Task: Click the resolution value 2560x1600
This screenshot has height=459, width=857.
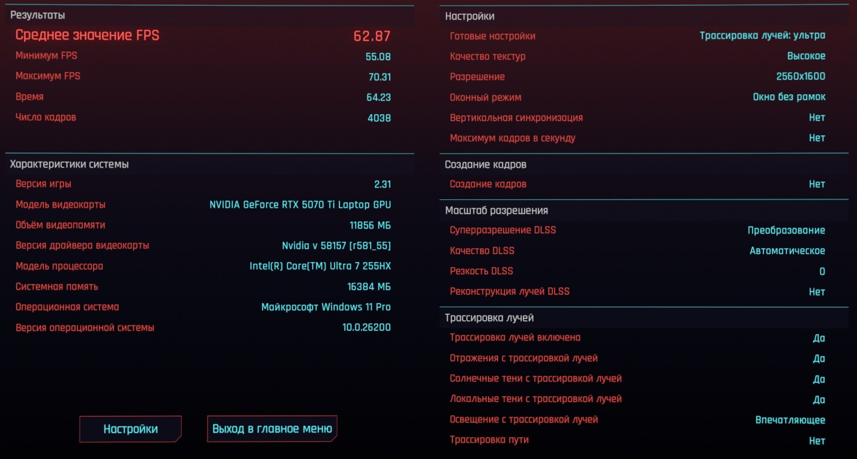Action: point(801,77)
